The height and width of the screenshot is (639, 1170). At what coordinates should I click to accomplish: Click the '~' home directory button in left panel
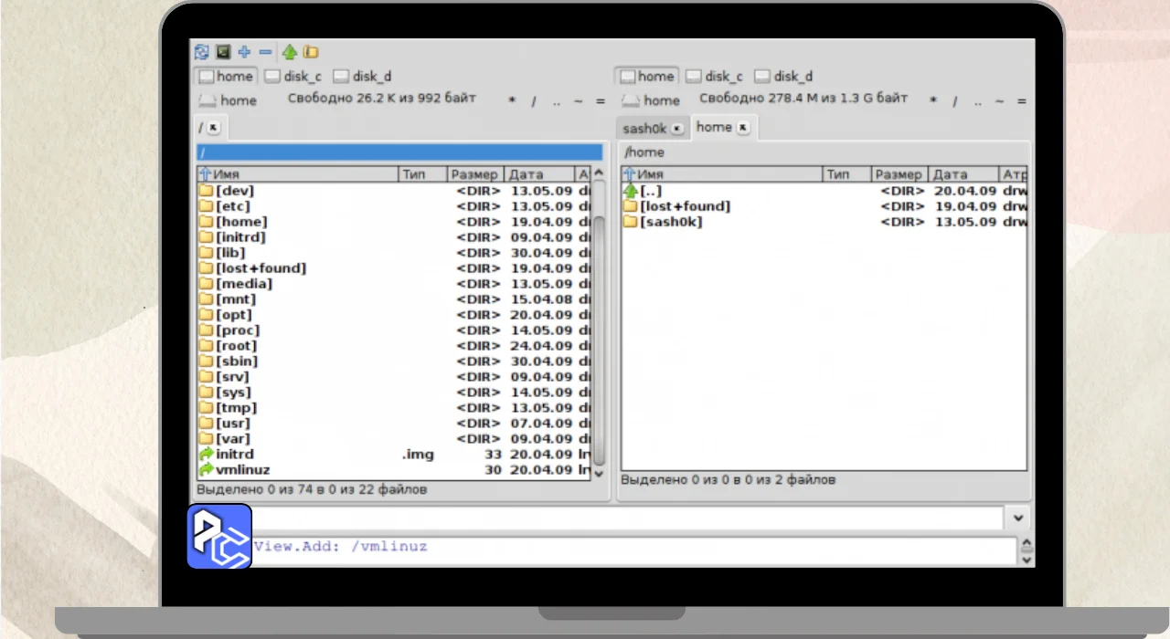(578, 101)
